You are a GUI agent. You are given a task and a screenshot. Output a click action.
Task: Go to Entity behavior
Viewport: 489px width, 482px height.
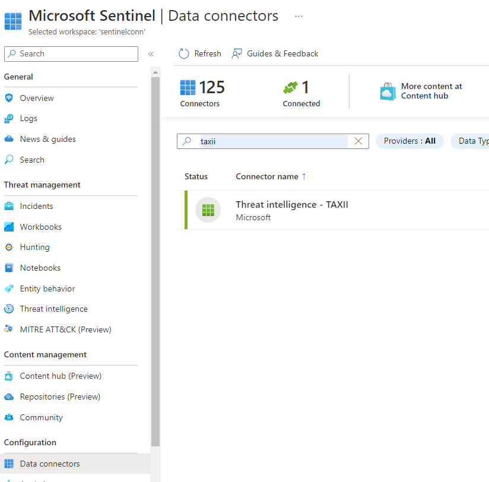(x=47, y=288)
